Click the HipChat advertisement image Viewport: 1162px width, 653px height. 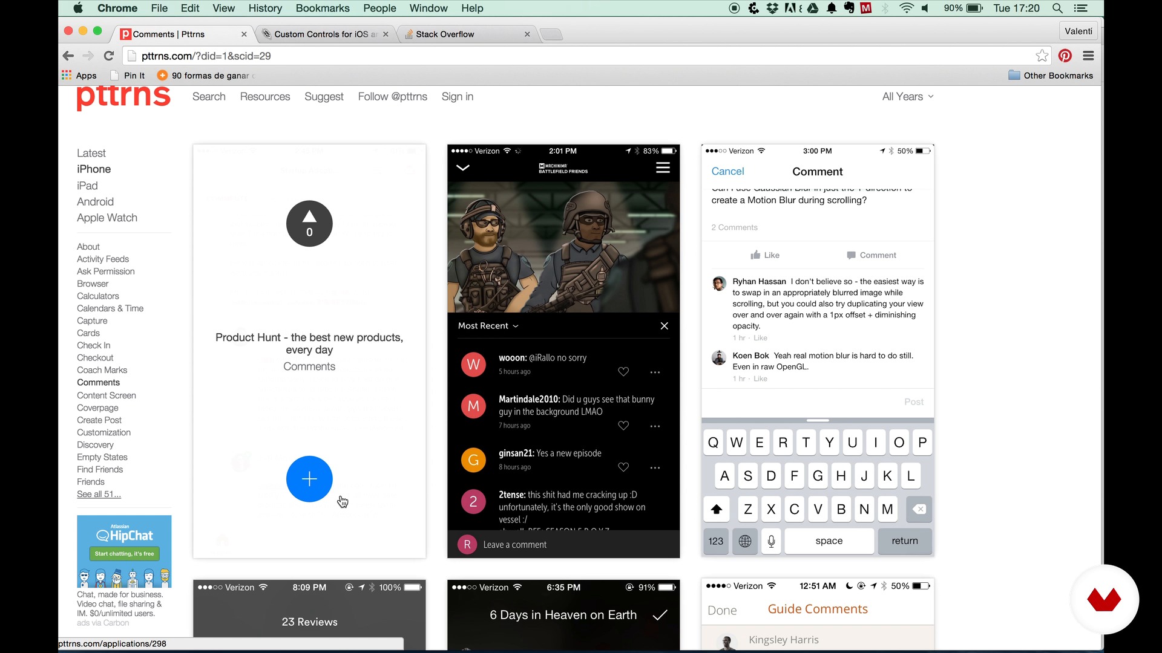point(124,551)
